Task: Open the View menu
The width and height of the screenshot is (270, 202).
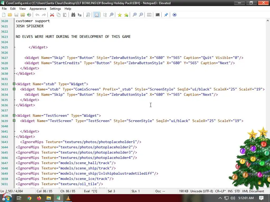Action: tap(23, 9)
